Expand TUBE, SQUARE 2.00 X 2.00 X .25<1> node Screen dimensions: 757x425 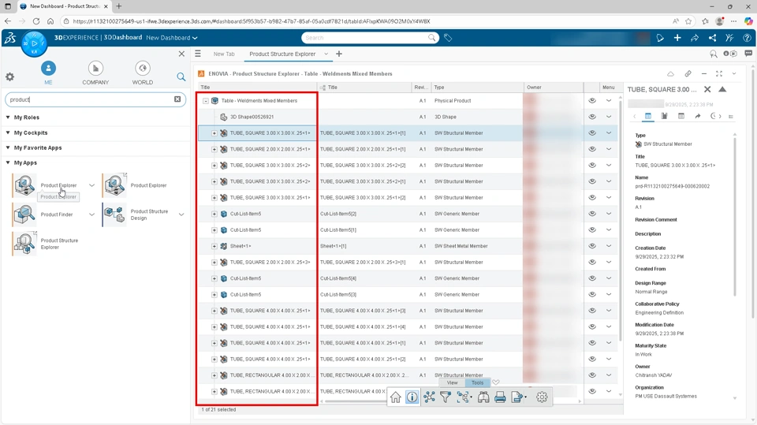pos(214,149)
